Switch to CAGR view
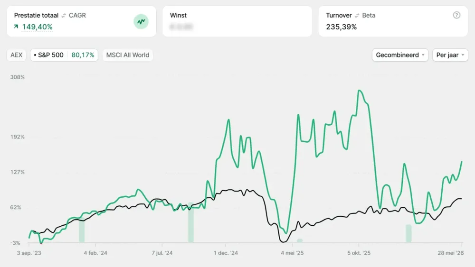This screenshot has width=475, height=267. pos(77,15)
